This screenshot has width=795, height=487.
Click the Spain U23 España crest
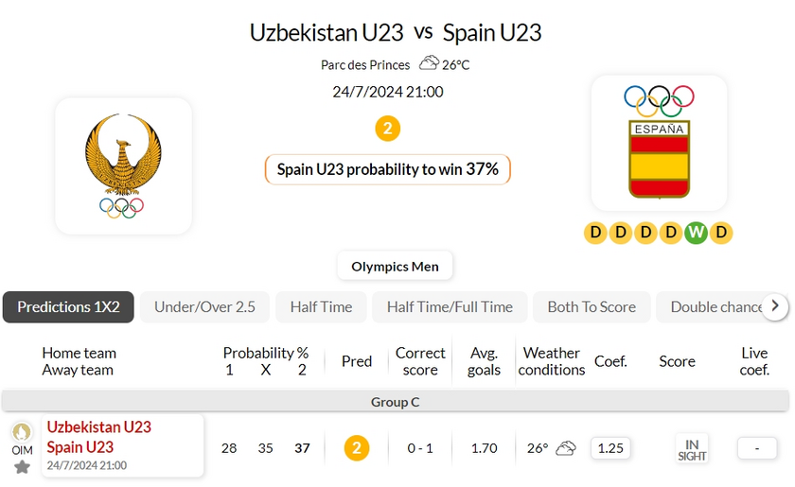(x=659, y=142)
